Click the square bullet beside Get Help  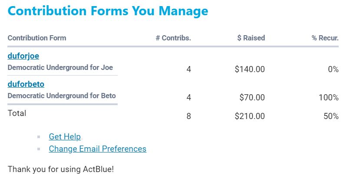pos(39,137)
